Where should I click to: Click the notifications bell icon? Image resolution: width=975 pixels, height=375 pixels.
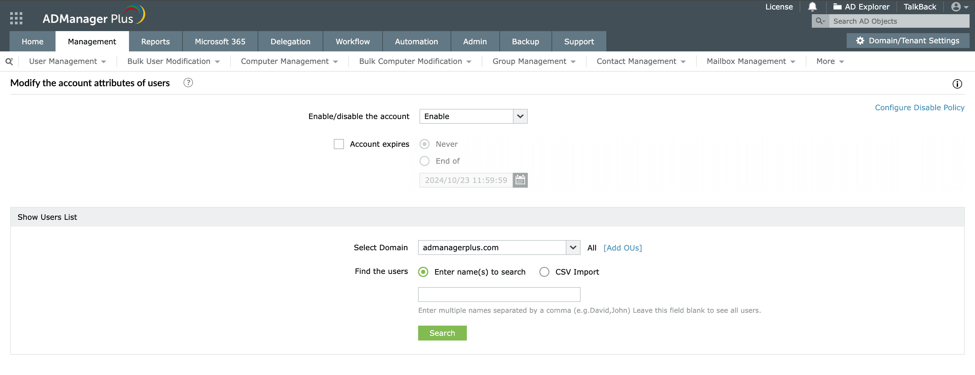tap(812, 7)
